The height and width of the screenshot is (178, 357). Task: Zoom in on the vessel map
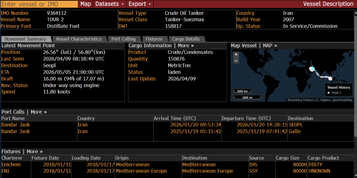[x=236, y=55]
